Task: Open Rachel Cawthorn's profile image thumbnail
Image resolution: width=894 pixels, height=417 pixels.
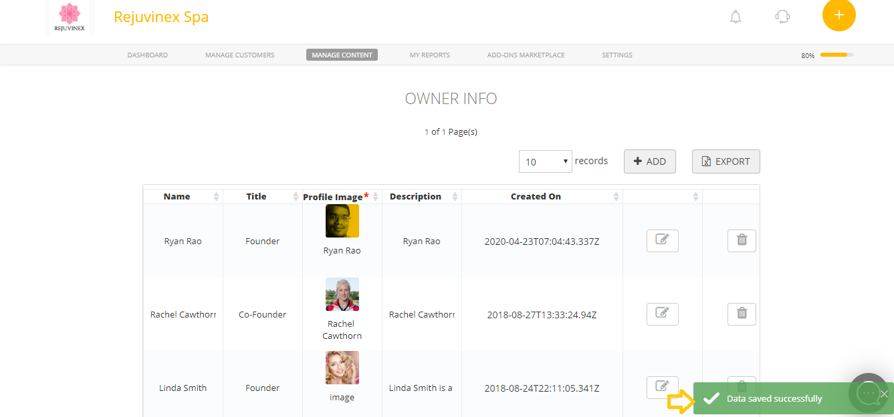Action: tap(342, 294)
